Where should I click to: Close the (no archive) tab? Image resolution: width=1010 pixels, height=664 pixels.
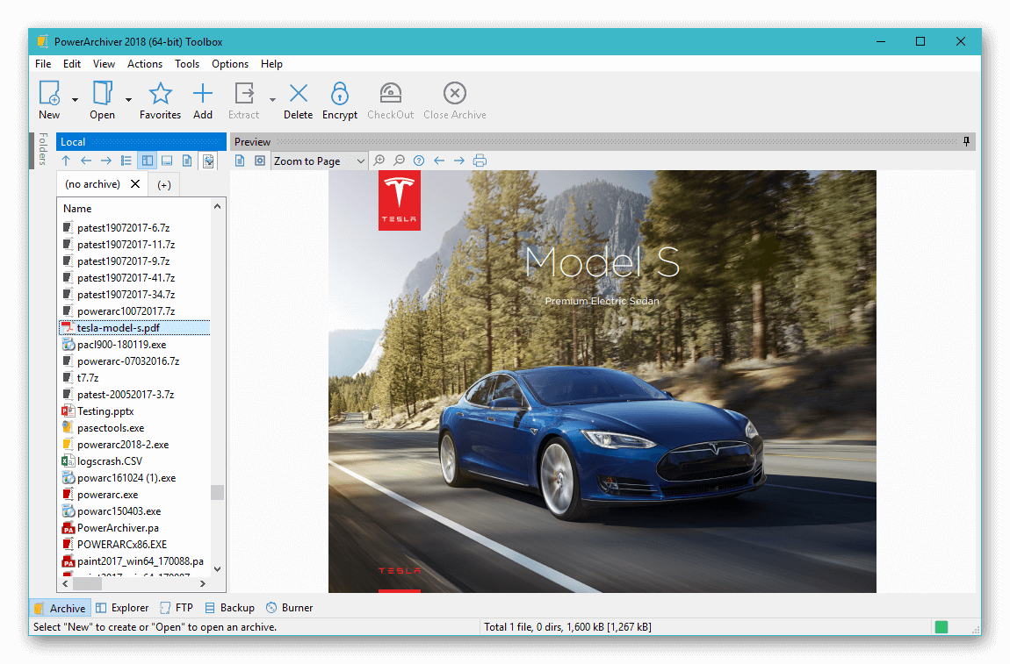tap(135, 183)
